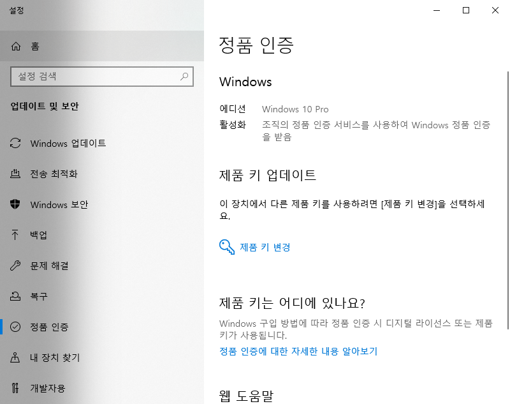The width and height of the screenshot is (510, 404).
Task: Open 정품 인증에 대한 자세한 내용 알아보기 link
Action: (x=298, y=351)
